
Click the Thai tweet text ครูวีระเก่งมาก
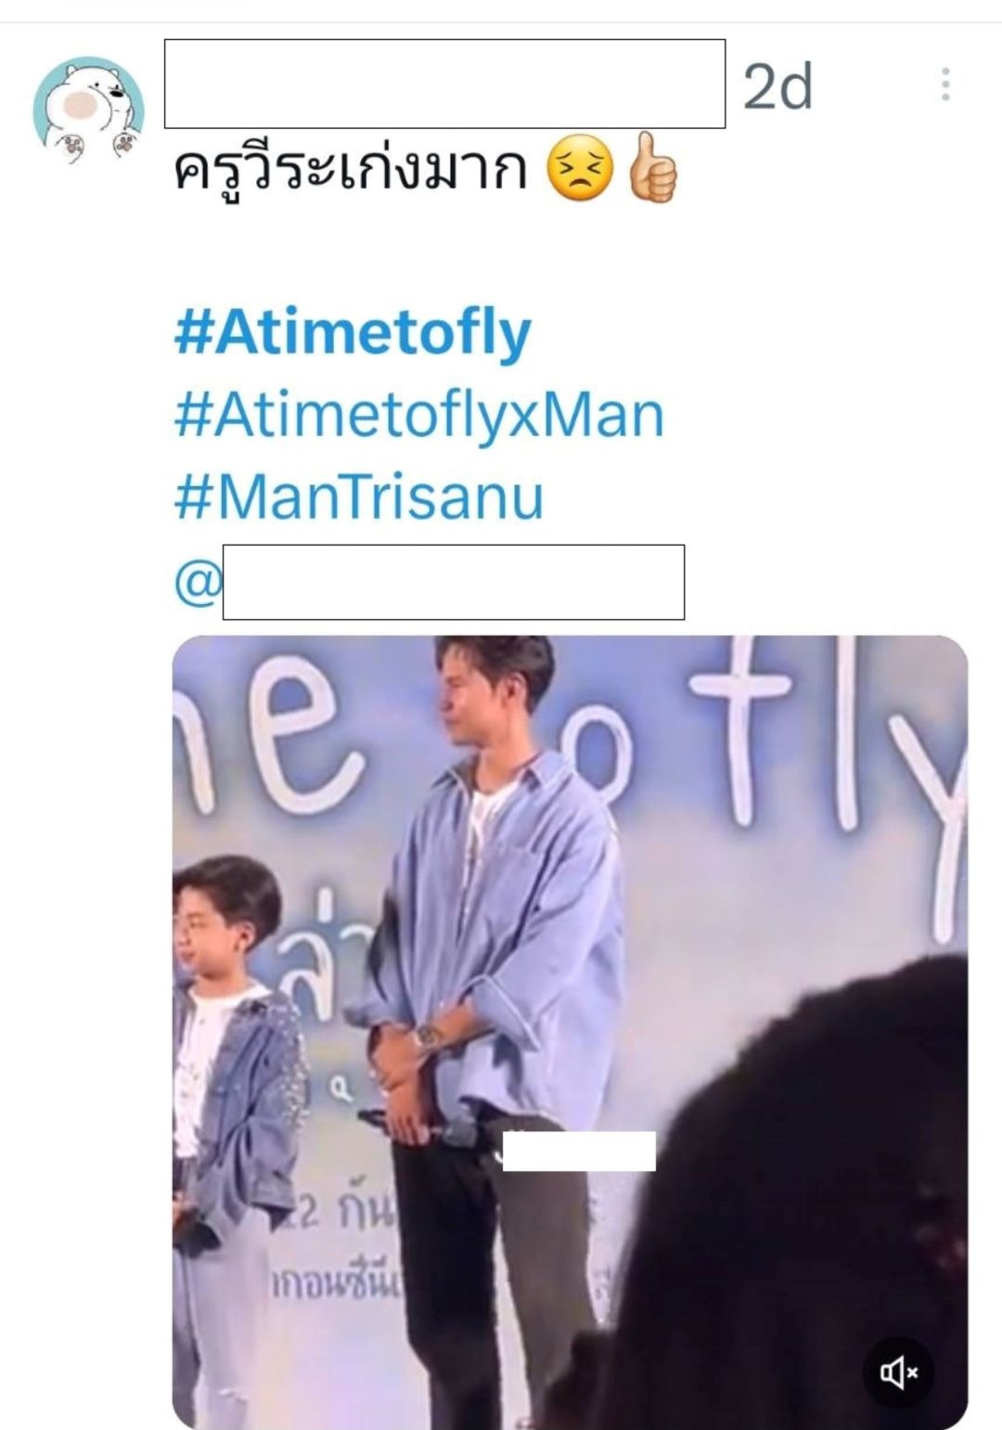(x=351, y=169)
